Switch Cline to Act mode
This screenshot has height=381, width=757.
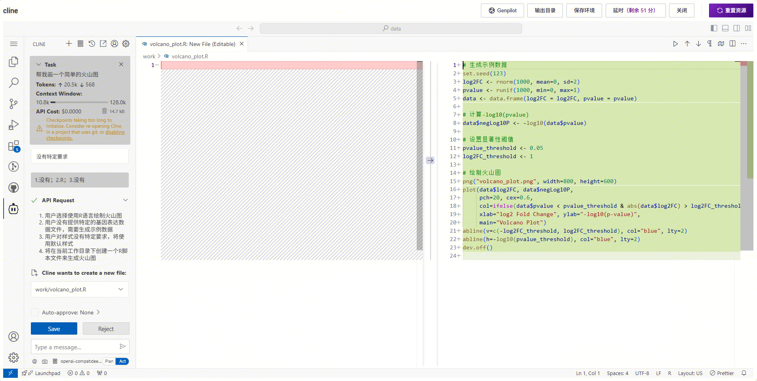click(122, 362)
